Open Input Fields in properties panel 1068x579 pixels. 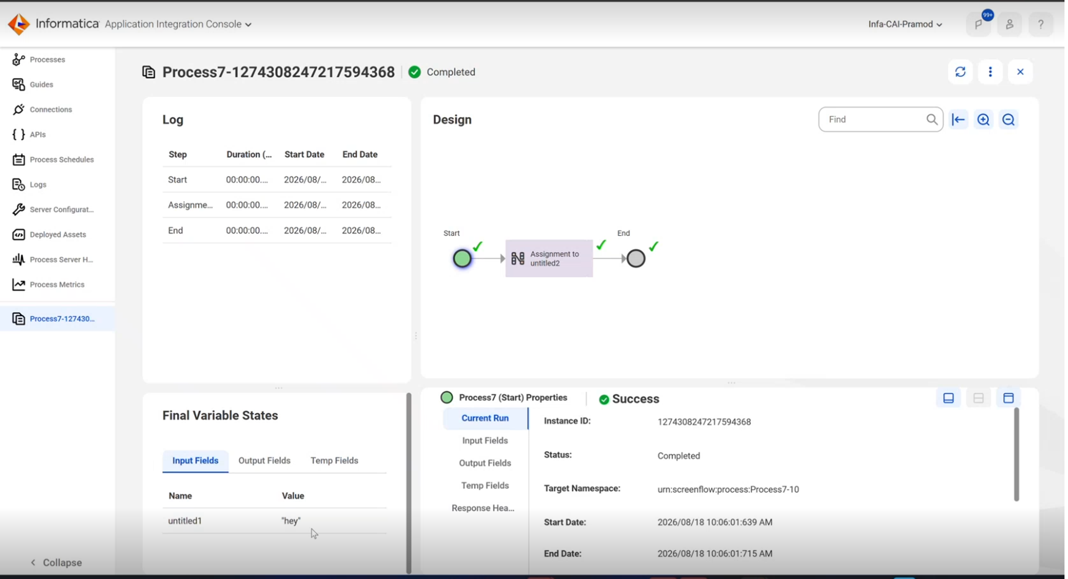point(485,440)
